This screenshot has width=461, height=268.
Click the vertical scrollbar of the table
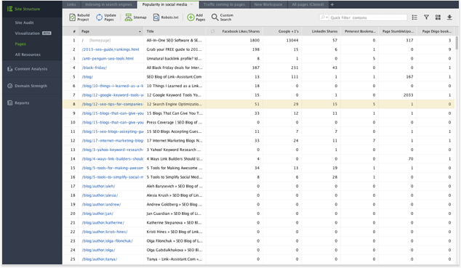tap(457, 43)
